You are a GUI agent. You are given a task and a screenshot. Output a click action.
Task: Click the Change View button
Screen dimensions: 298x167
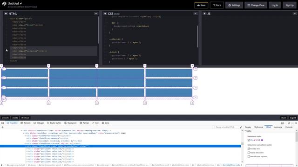[256, 5]
